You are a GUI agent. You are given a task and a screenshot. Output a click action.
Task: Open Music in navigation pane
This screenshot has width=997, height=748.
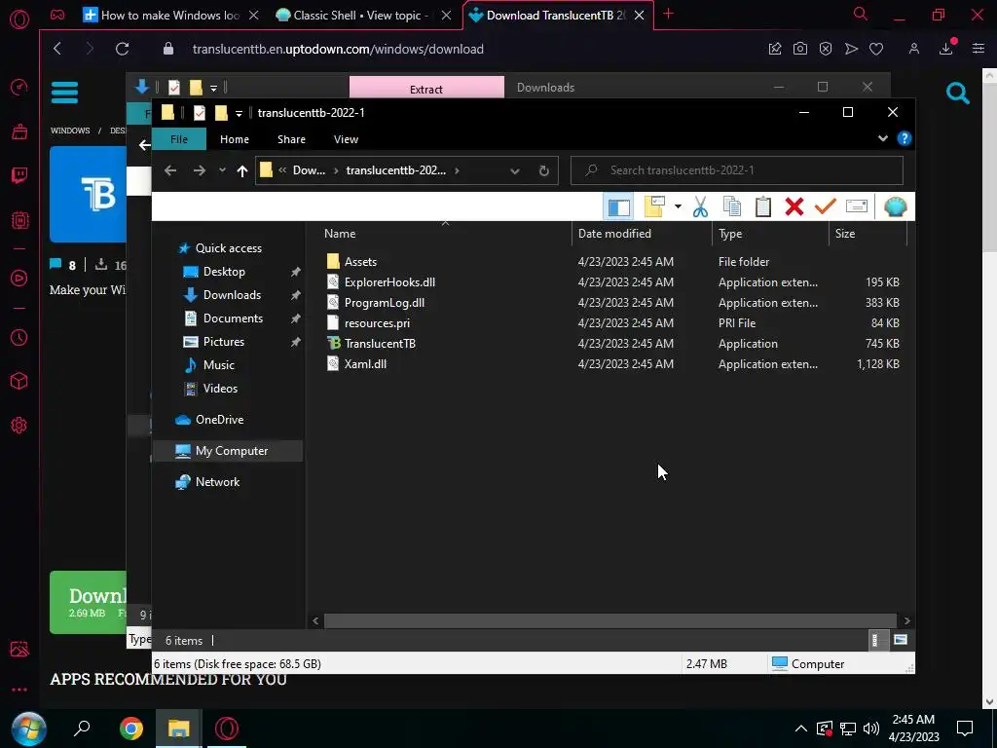point(219,365)
